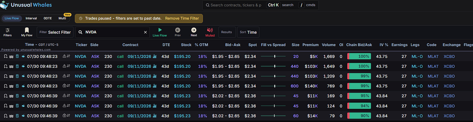Image resolution: width=473 pixels, height=122 pixels.
Task: Clear the NVDA search with X
Action: pyautogui.click(x=146, y=32)
